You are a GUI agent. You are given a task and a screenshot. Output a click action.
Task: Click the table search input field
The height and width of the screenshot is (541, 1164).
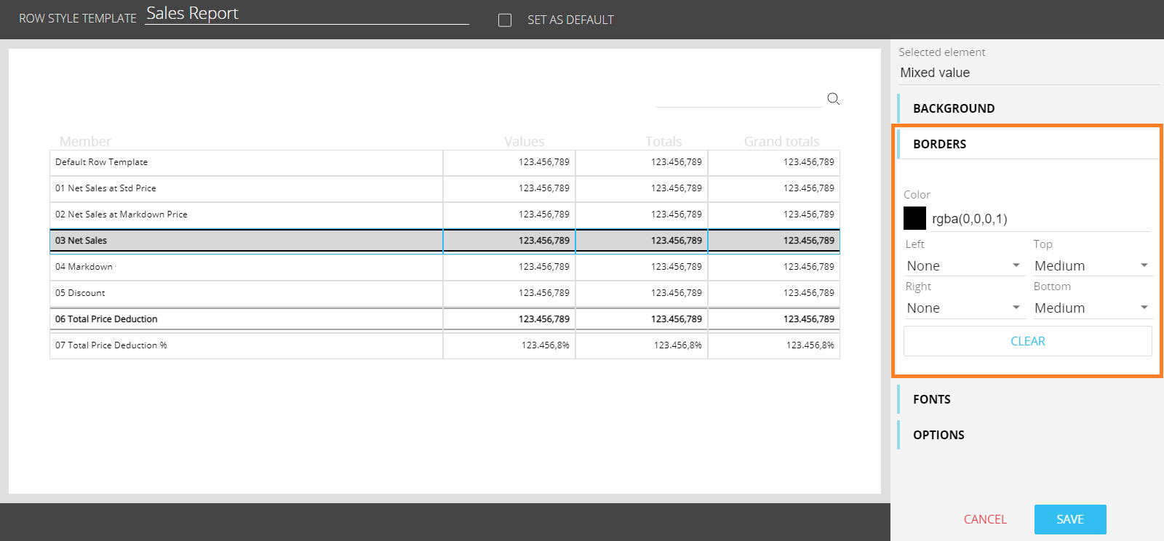point(738,99)
